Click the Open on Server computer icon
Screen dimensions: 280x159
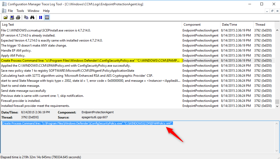[12, 17]
